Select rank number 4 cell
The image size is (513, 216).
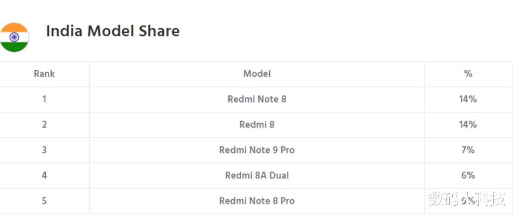[x=44, y=175]
